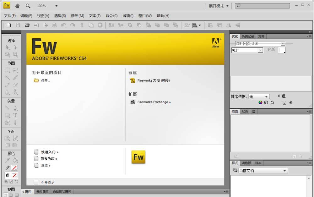The width and height of the screenshot is (314, 197).
Task: Click the trash icon in Optimize panel
Action: click(290, 102)
